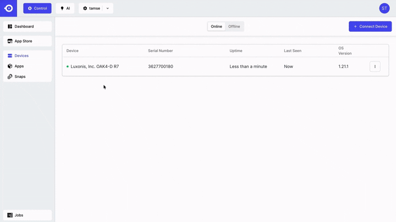Open Snaps in the sidebar
This screenshot has width=396, height=222.
click(28, 77)
